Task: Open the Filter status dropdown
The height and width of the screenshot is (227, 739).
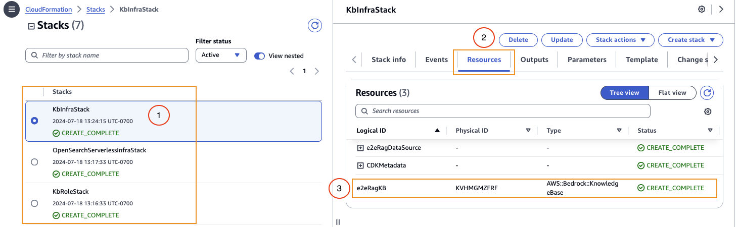Action: [221, 55]
